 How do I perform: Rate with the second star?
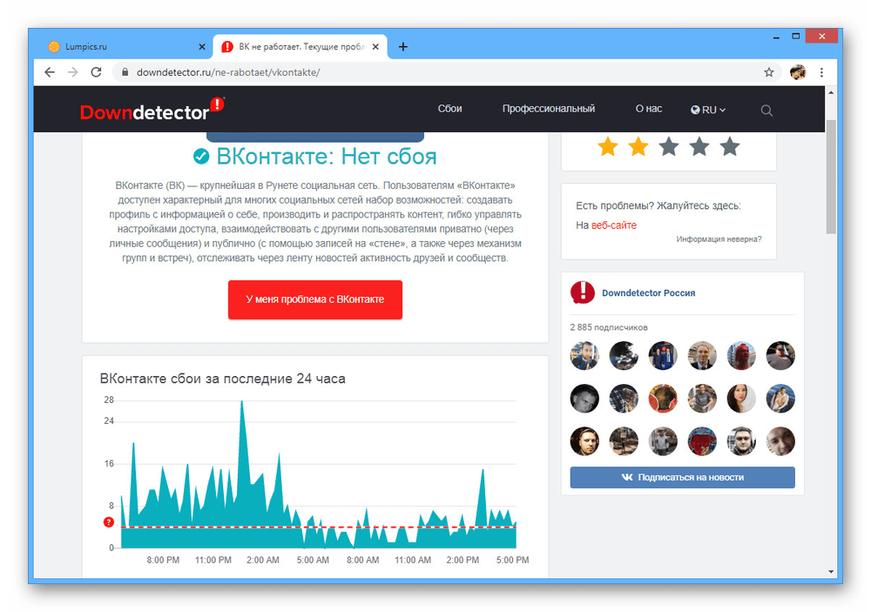tap(638, 147)
